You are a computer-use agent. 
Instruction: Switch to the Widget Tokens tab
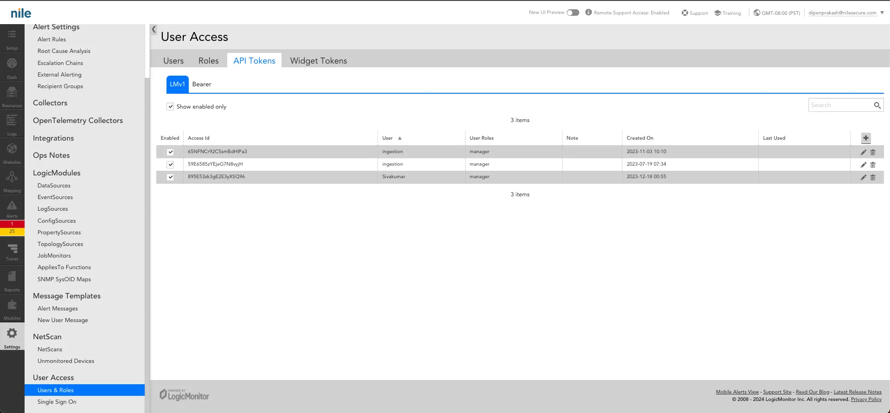tap(319, 61)
